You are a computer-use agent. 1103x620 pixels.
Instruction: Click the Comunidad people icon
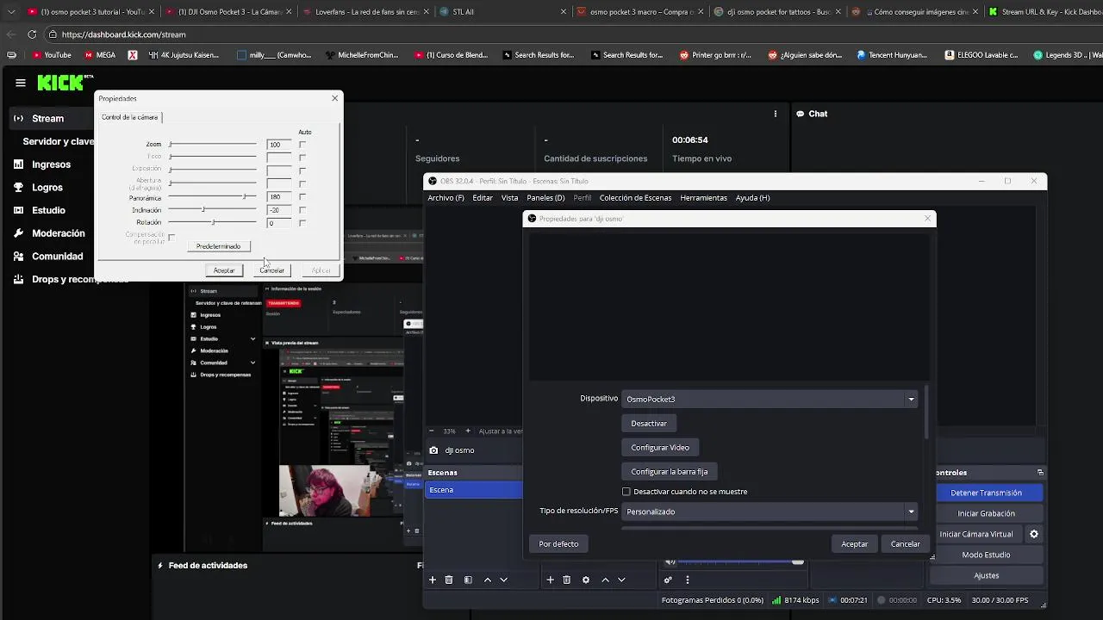tap(18, 256)
